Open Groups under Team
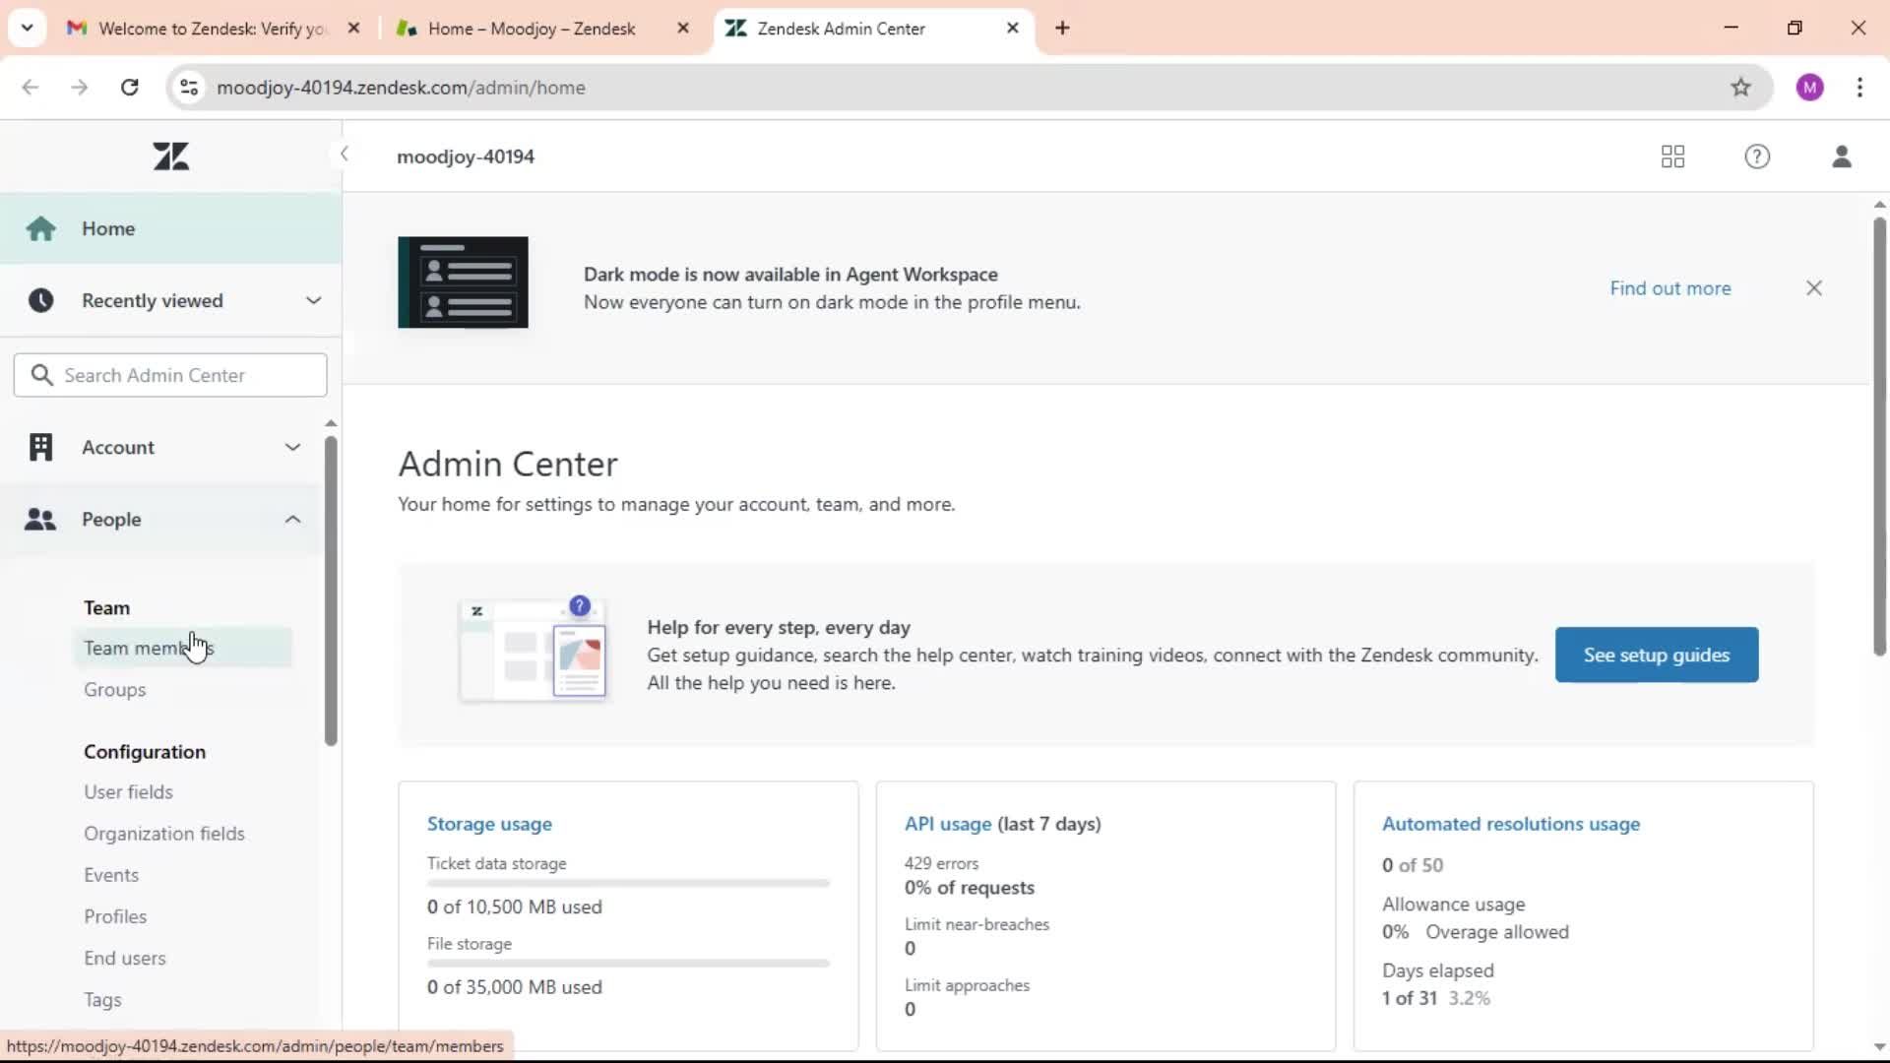This screenshot has height=1063, width=1890. click(114, 690)
